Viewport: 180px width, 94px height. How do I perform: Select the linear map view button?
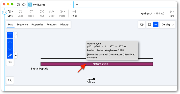click(156, 24)
